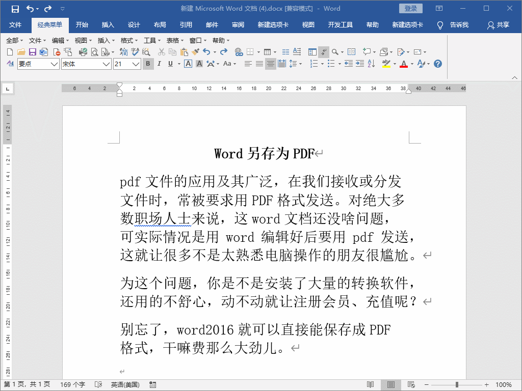Click the Increase Indent icon
The width and height of the screenshot is (522, 391).
[x=360, y=64]
